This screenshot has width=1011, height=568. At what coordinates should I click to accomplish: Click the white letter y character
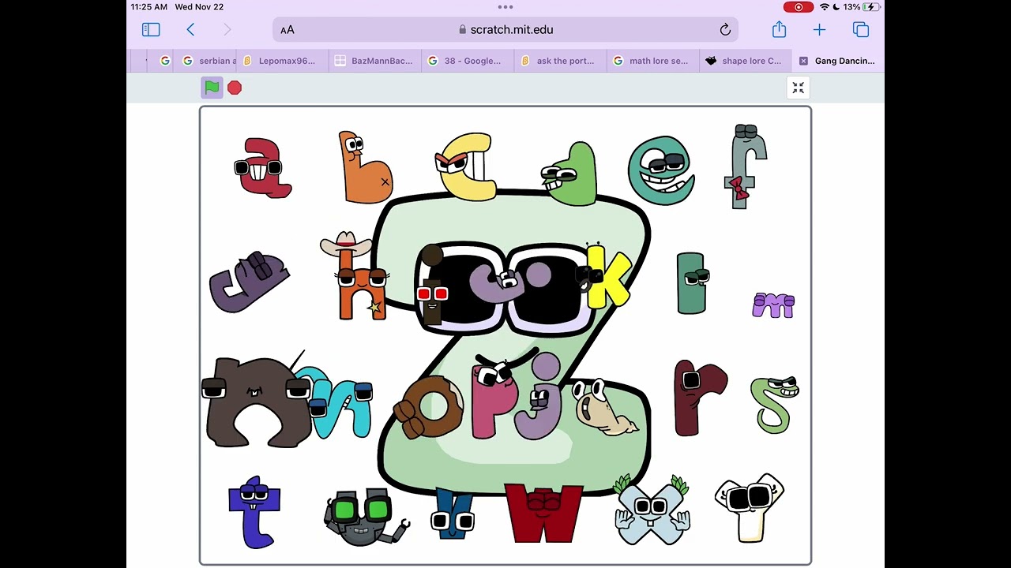[750, 507]
